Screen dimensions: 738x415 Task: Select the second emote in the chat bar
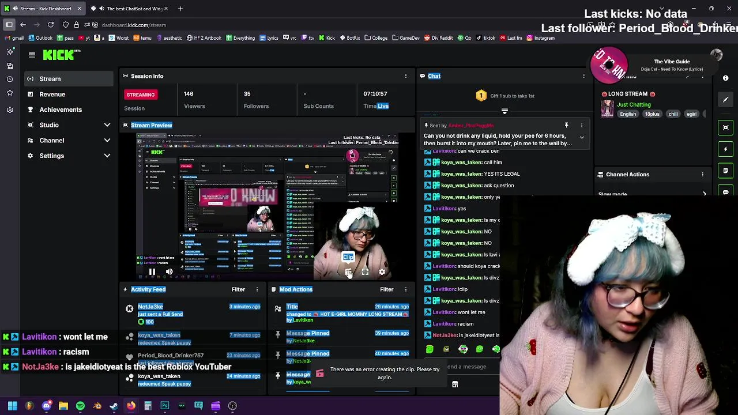pos(446,349)
